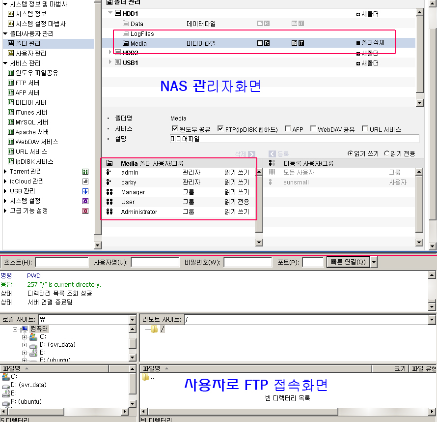This screenshot has height=422, width=437.
Task: Expand the HDD2 drive node
Action: click(x=110, y=52)
